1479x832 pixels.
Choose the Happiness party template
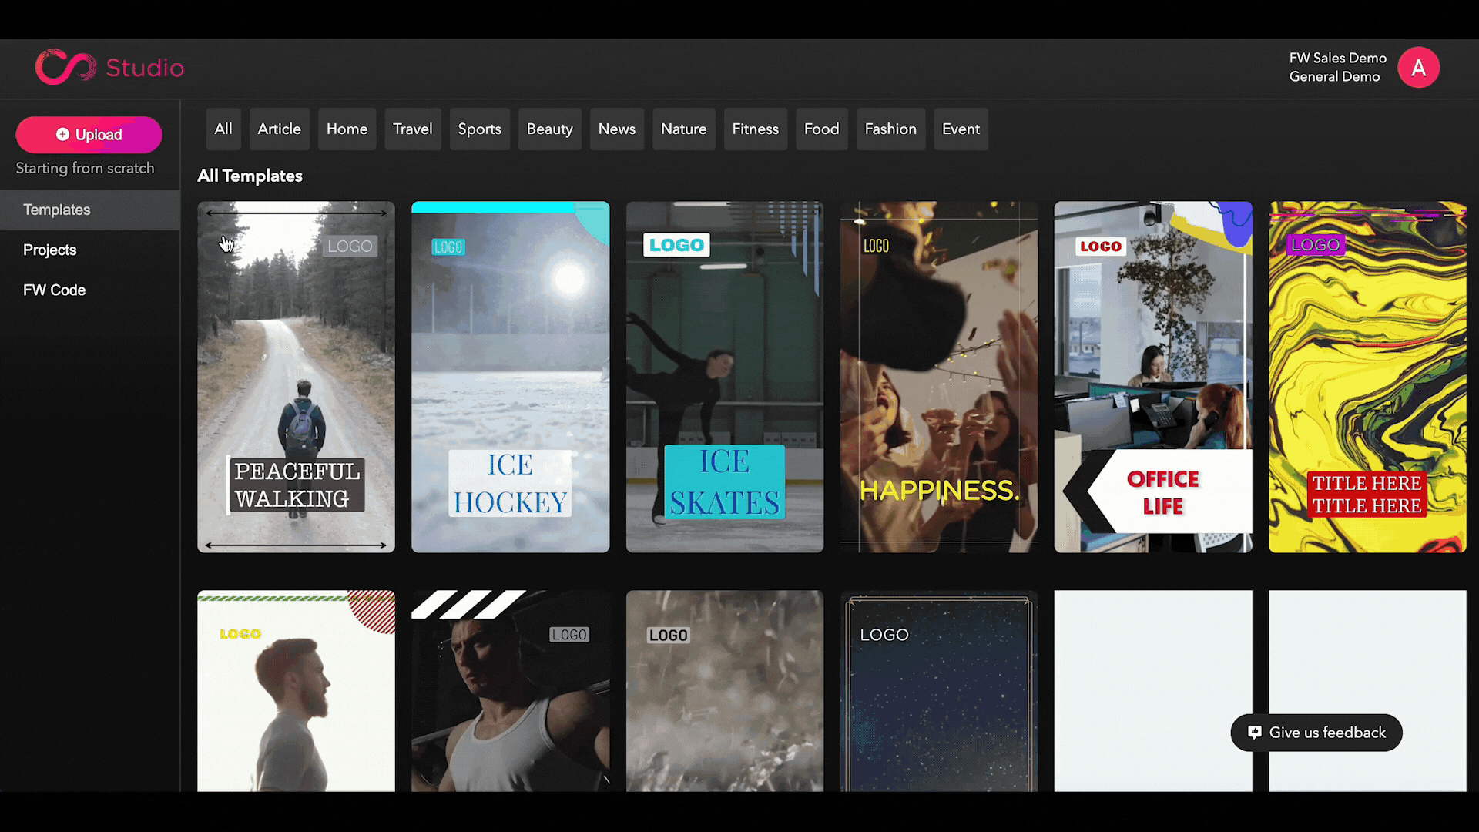pyautogui.click(x=938, y=377)
